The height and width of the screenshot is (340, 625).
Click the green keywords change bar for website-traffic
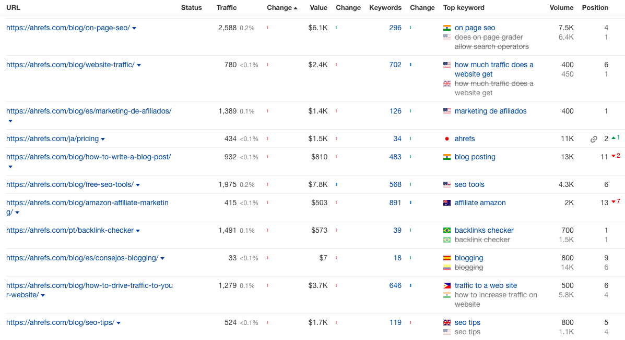pos(410,65)
